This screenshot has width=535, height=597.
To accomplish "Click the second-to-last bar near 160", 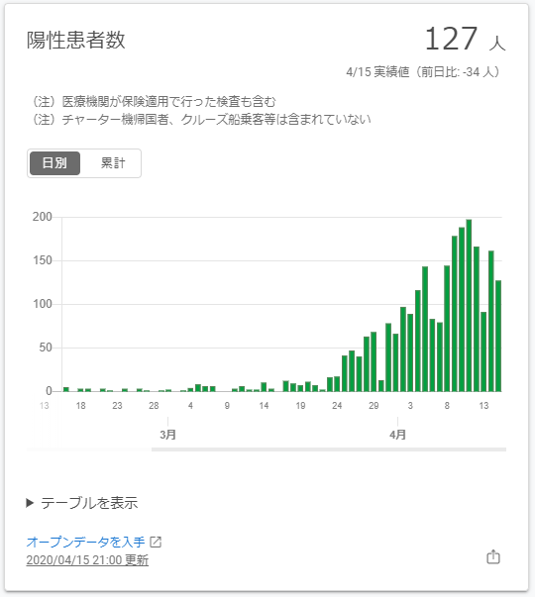I will coord(490,321).
